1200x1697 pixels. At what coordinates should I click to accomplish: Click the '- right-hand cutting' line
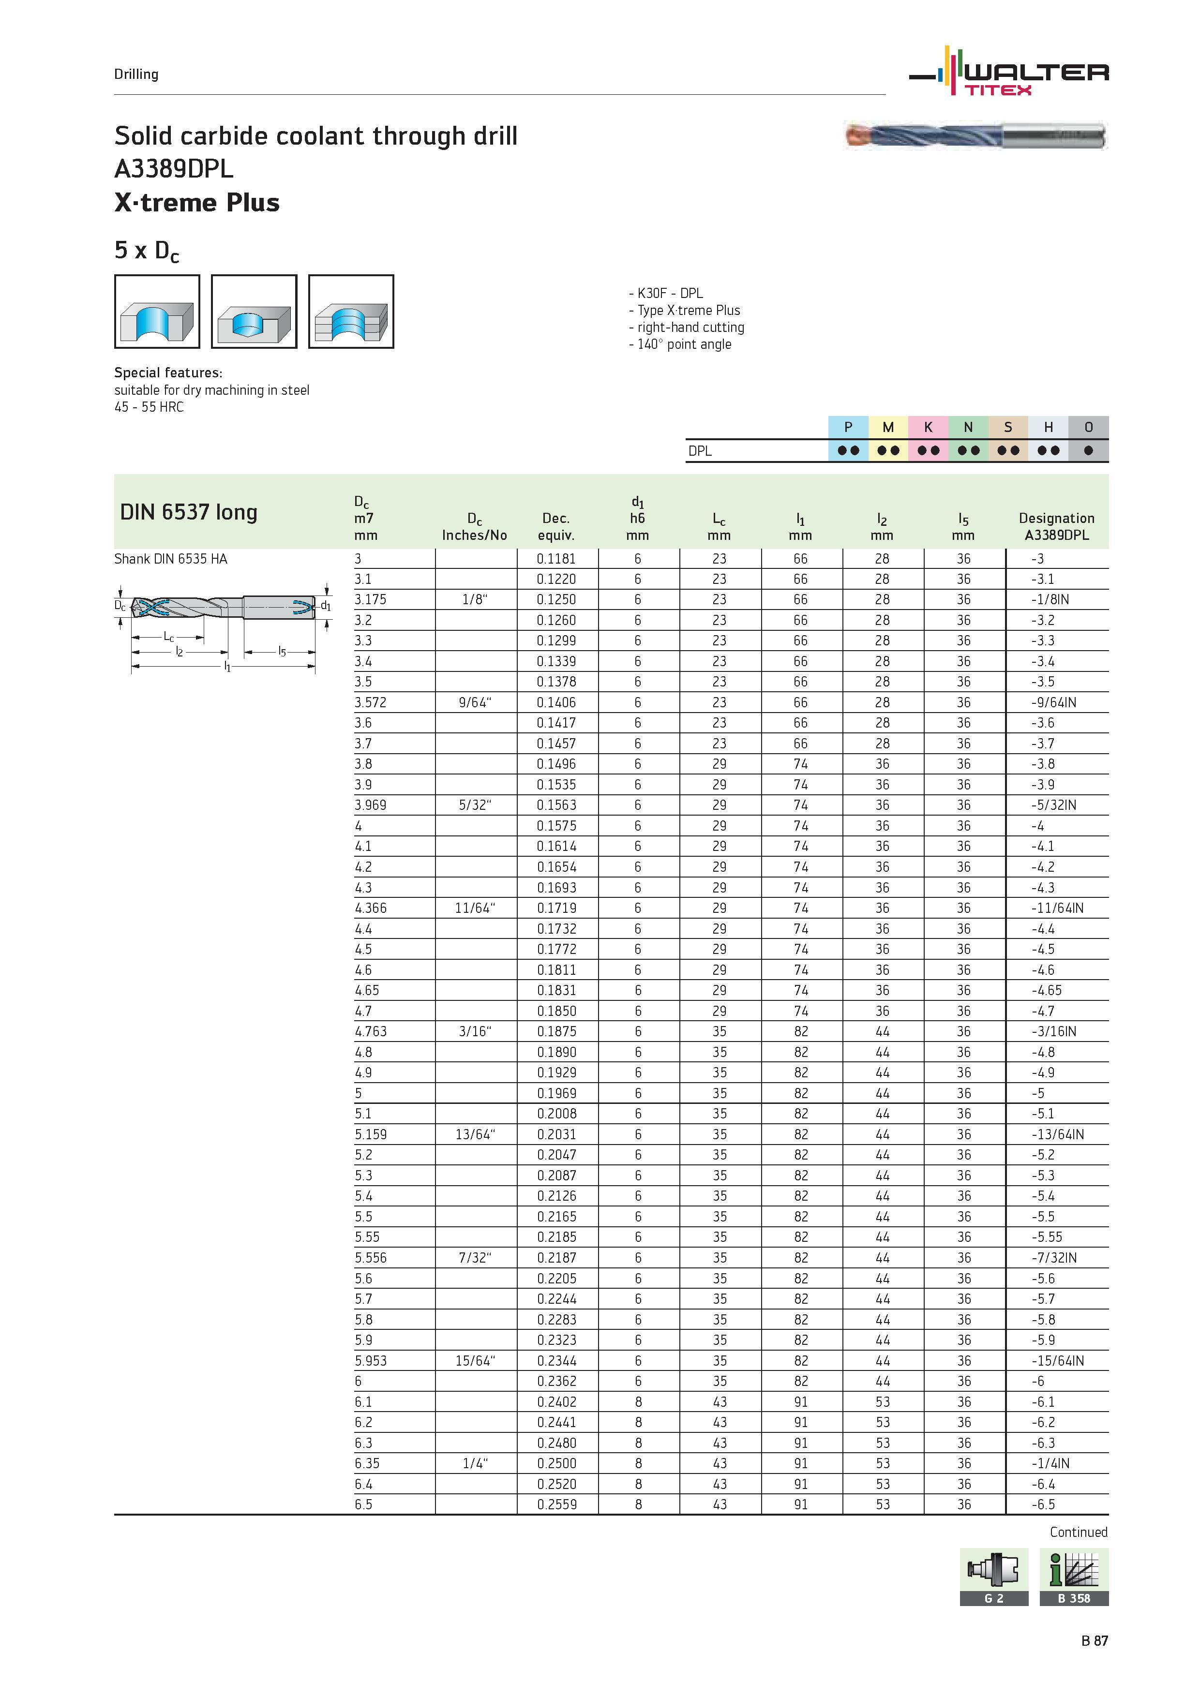pyautogui.click(x=686, y=327)
